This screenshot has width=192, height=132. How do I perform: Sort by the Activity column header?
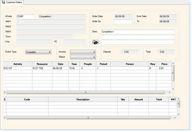point(18,64)
